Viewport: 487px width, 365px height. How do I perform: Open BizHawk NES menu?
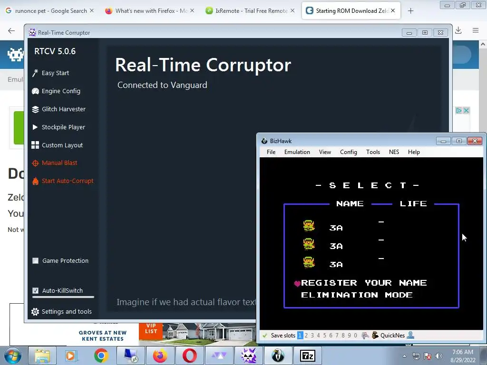[394, 152]
